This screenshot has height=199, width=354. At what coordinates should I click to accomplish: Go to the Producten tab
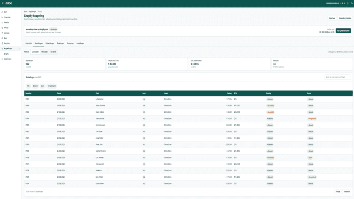tap(70, 43)
